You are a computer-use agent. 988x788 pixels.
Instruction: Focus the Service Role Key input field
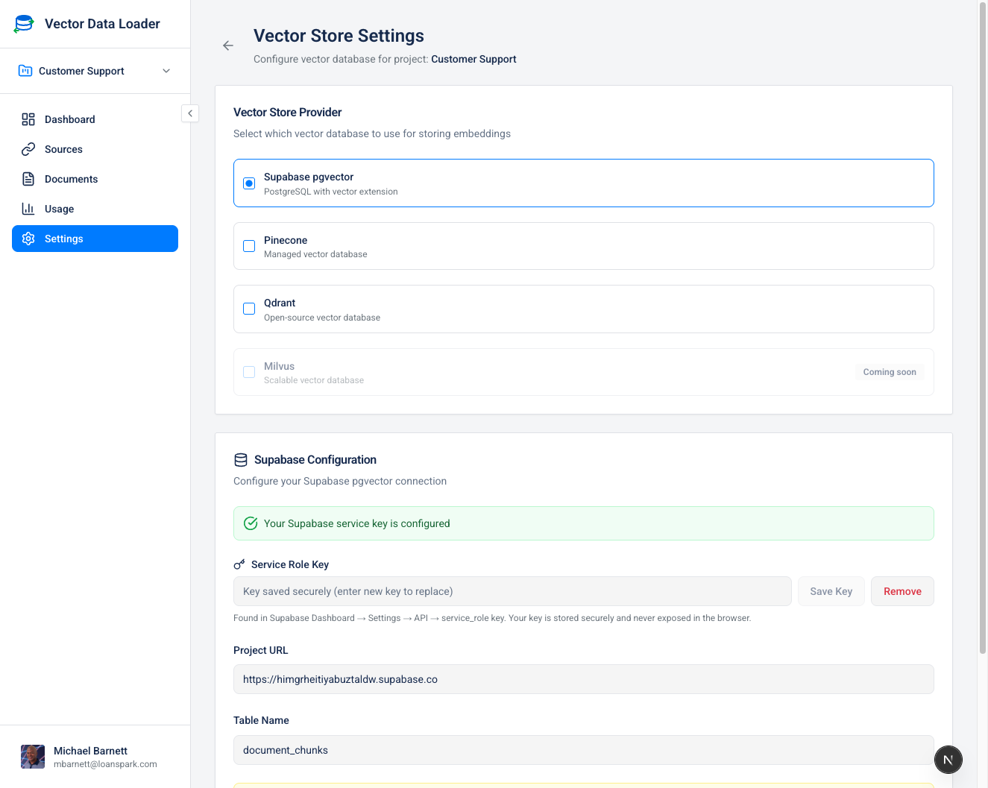coord(512,591)
